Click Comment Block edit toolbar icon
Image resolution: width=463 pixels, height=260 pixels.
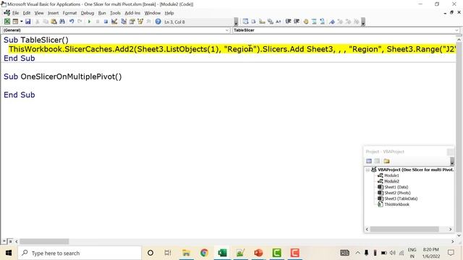[x=314, y=22]
